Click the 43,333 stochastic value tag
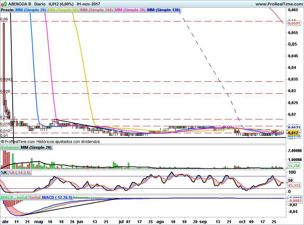Screen dimensions: 304x225 [x=294, y=185]
